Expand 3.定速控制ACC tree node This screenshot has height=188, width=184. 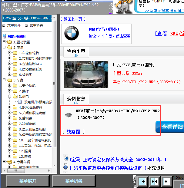point(9,64)
